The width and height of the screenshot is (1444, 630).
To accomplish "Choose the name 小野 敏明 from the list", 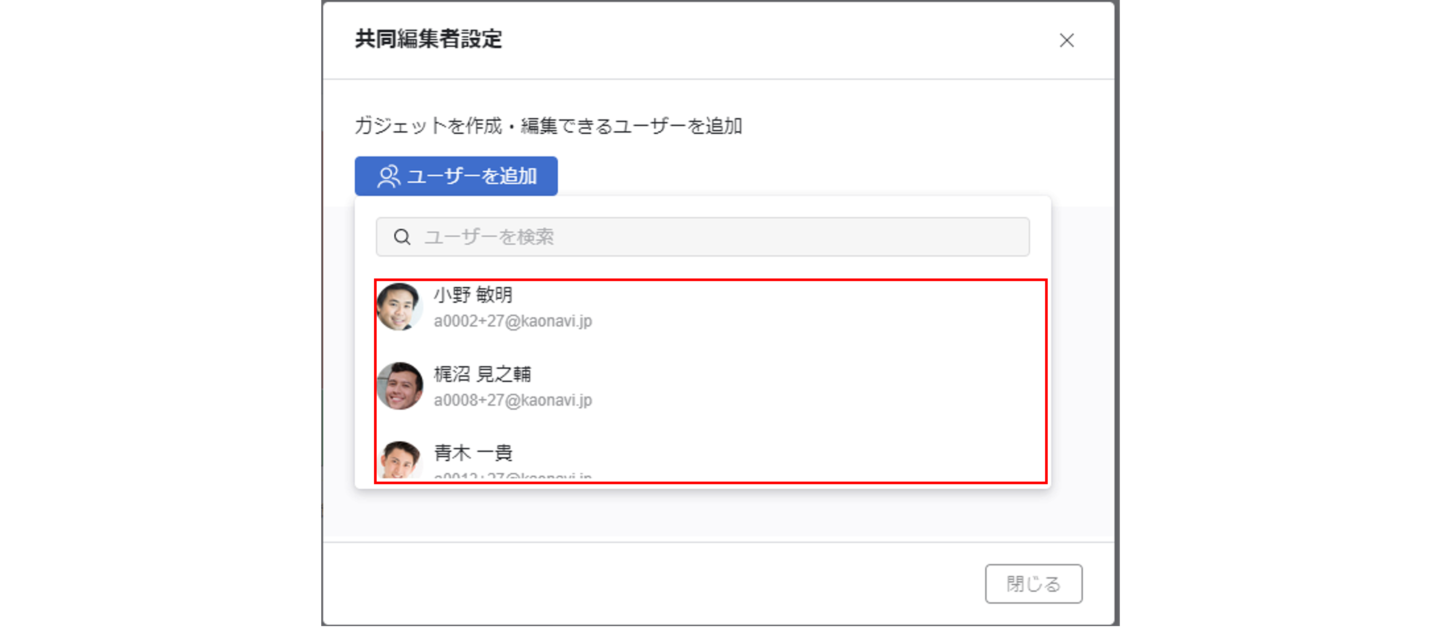I will click(x=473, y=295).
